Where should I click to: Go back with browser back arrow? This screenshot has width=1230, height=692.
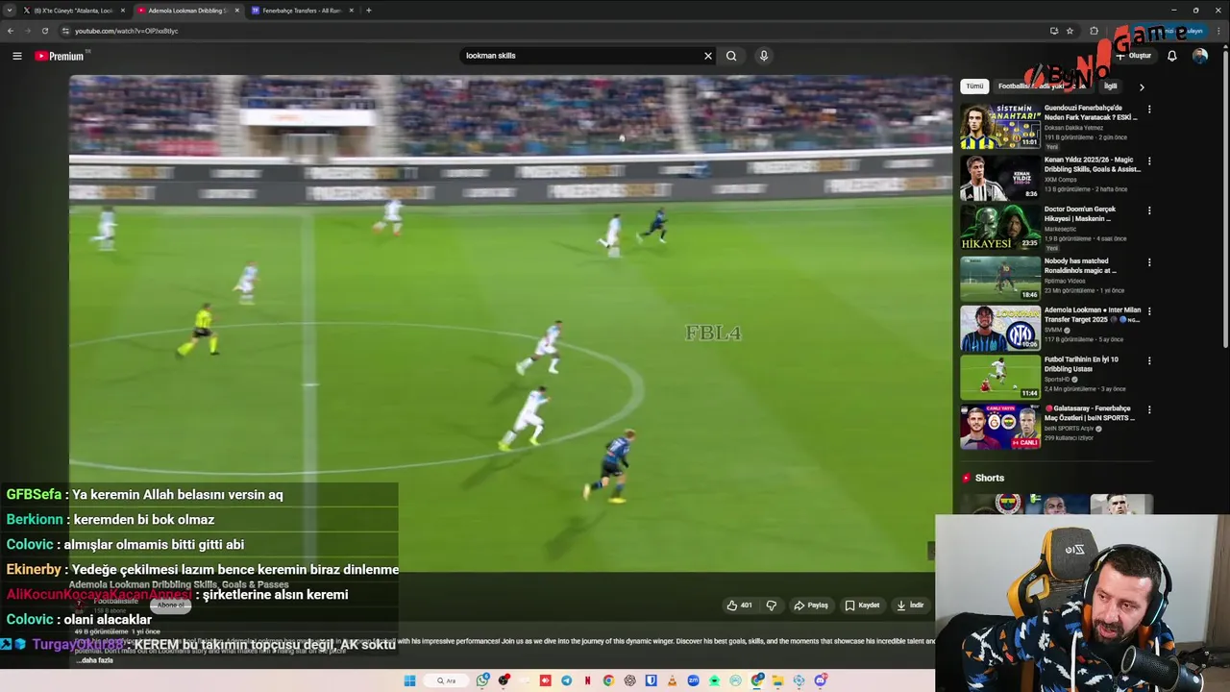(11, 31)
